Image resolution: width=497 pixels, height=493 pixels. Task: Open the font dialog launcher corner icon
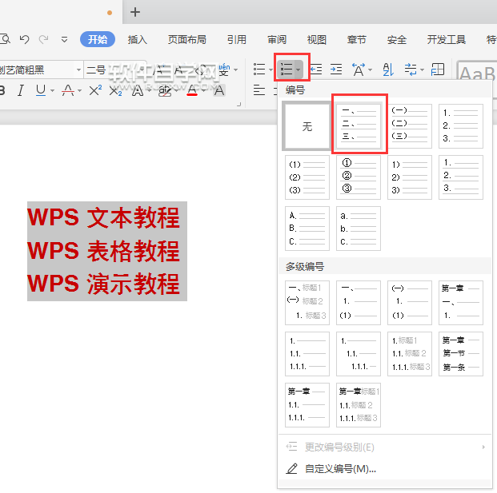pyautogui.click(x=239, y=105)
